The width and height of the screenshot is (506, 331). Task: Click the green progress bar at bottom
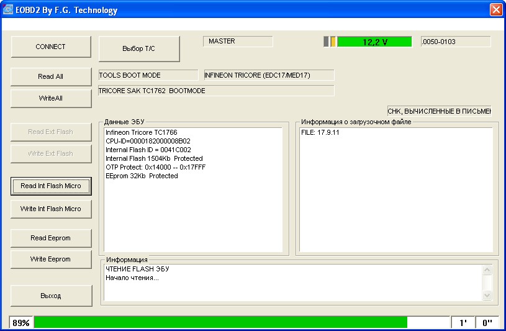tap(220, 322)
